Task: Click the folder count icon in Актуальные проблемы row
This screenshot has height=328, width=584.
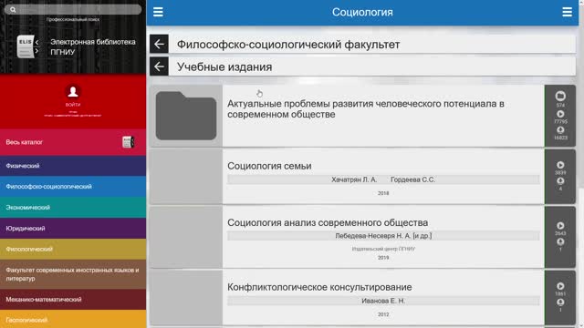Action: [x=560, y=96]
